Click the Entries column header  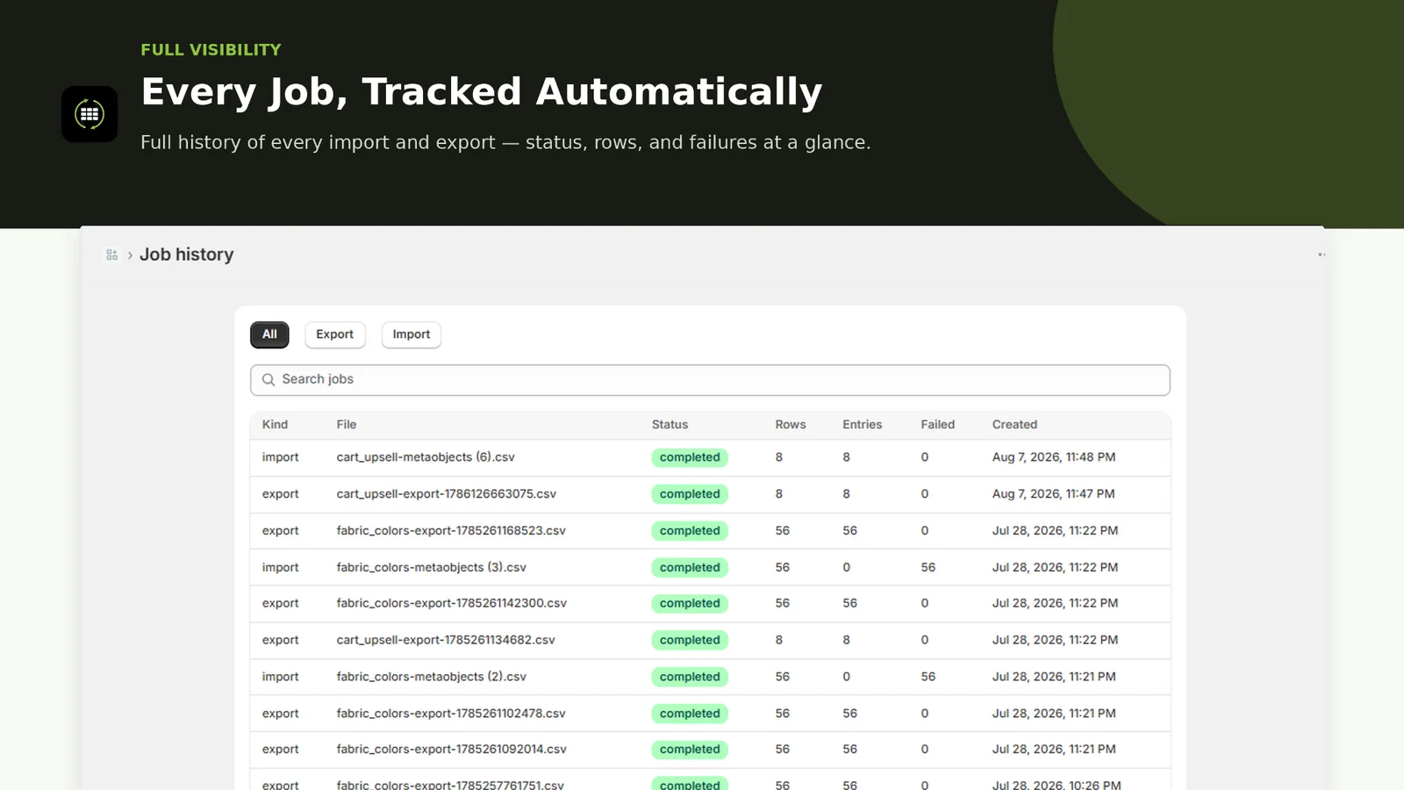863,425
